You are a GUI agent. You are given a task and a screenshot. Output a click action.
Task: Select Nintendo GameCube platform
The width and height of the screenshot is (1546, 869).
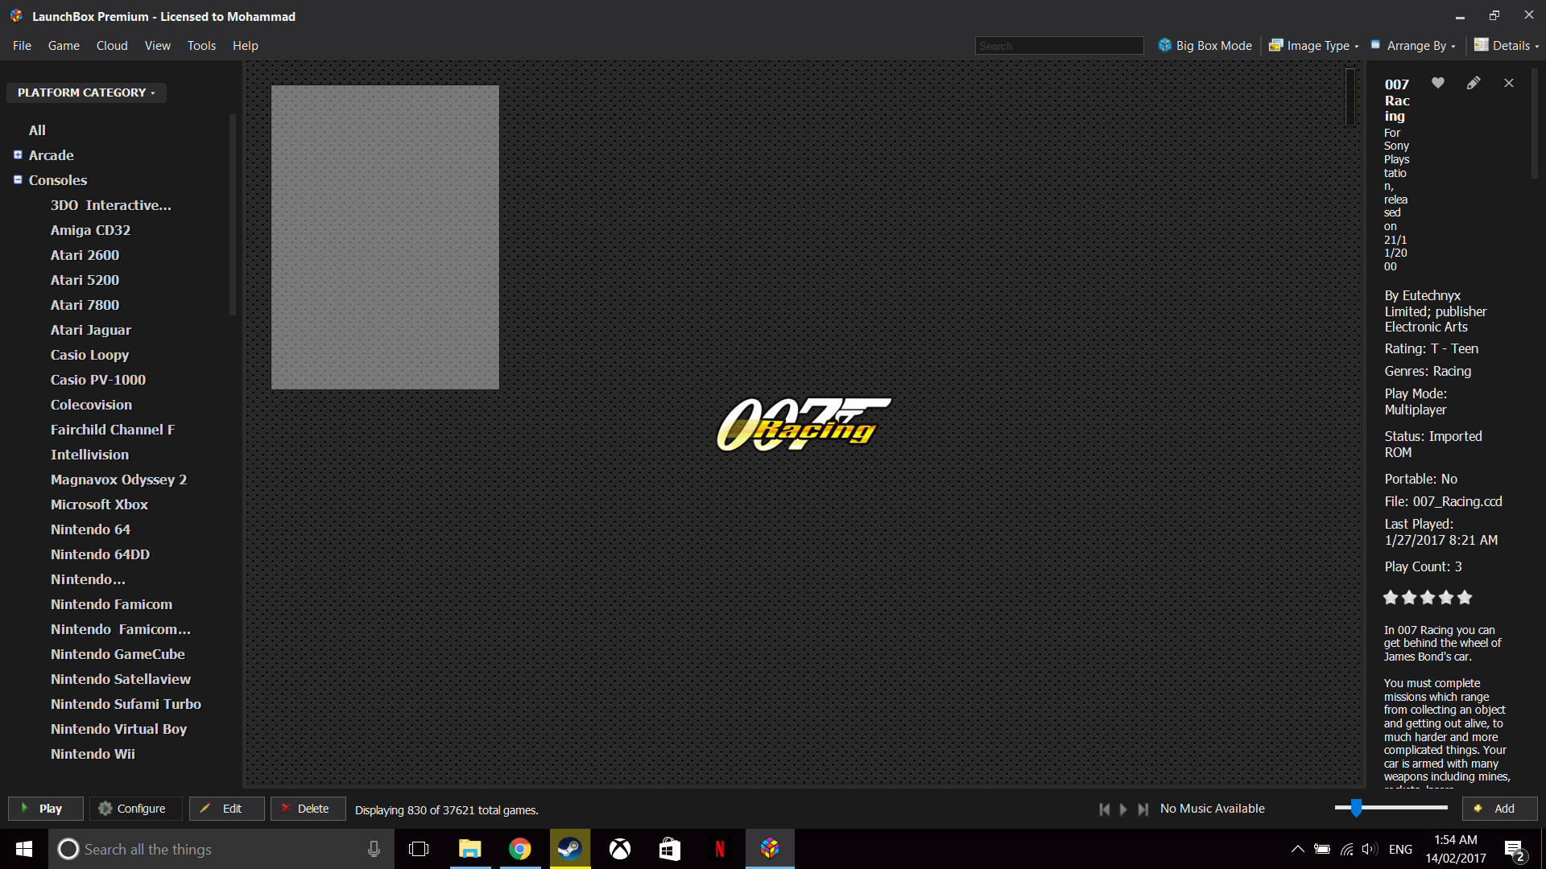118,654
